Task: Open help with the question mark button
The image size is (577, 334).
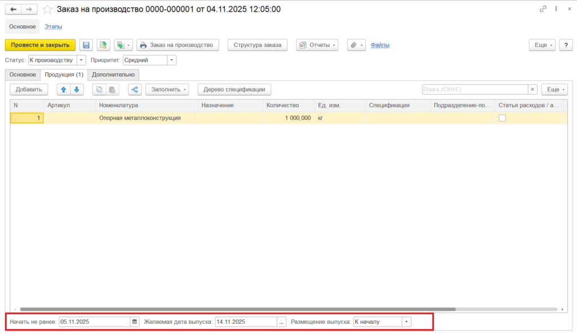Action: [566, 45]
